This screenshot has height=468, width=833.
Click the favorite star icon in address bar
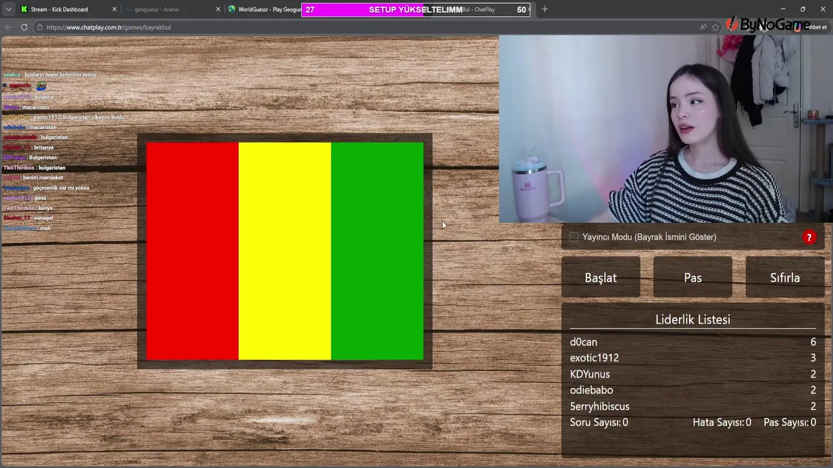click(x=716, y=27)
